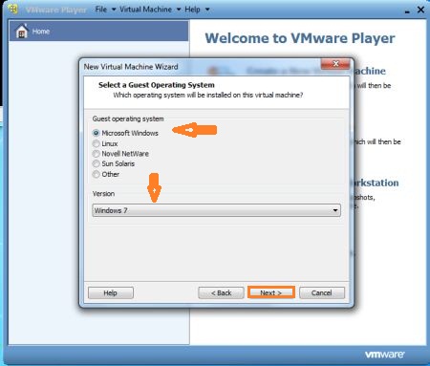430x366 pixels.
Task: Click the 'Guest operating system' group label
Action: pos(128,118)
